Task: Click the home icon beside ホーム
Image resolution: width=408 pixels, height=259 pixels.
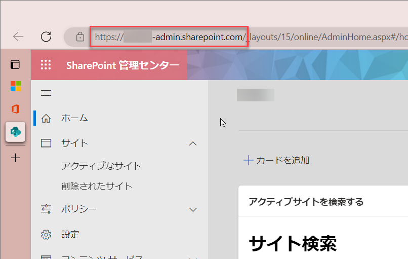Action: point(46,118)
